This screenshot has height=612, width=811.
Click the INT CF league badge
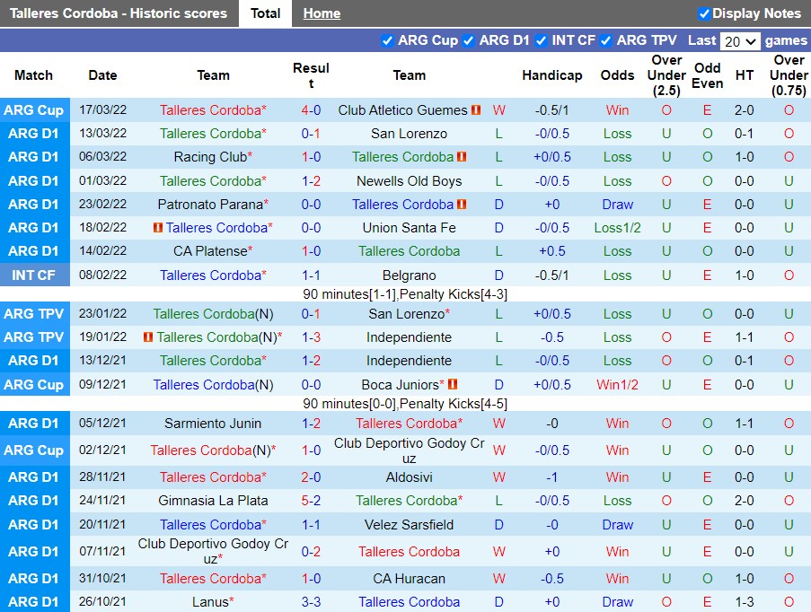(x=34, y=275)
